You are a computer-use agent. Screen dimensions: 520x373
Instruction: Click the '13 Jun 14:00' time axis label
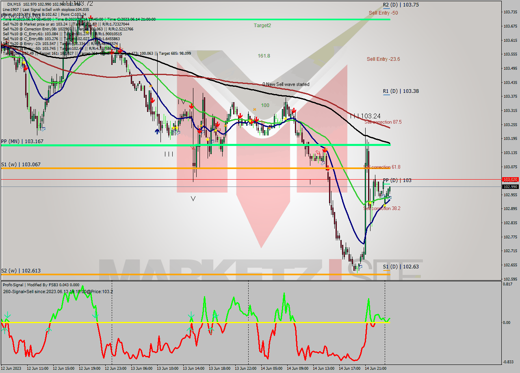click(x=194, y=369)
